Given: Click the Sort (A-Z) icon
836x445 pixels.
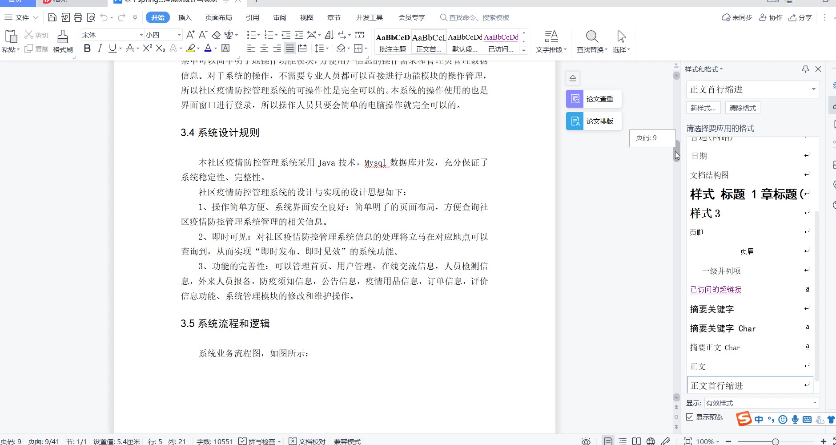Looking at the screenshot, I should (329, 35).
